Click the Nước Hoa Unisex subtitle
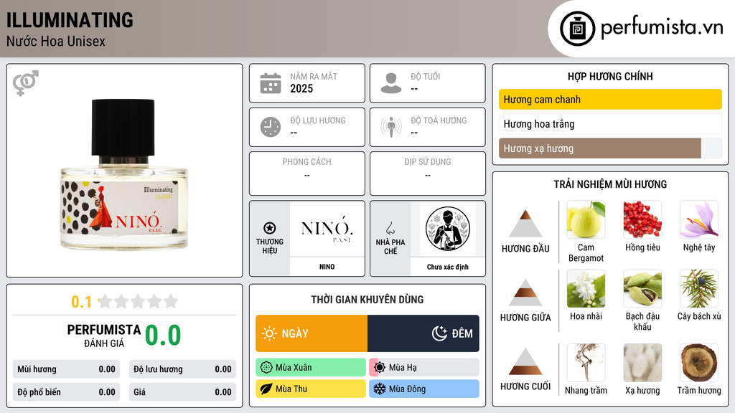The image size is (735, 413). 56,42
